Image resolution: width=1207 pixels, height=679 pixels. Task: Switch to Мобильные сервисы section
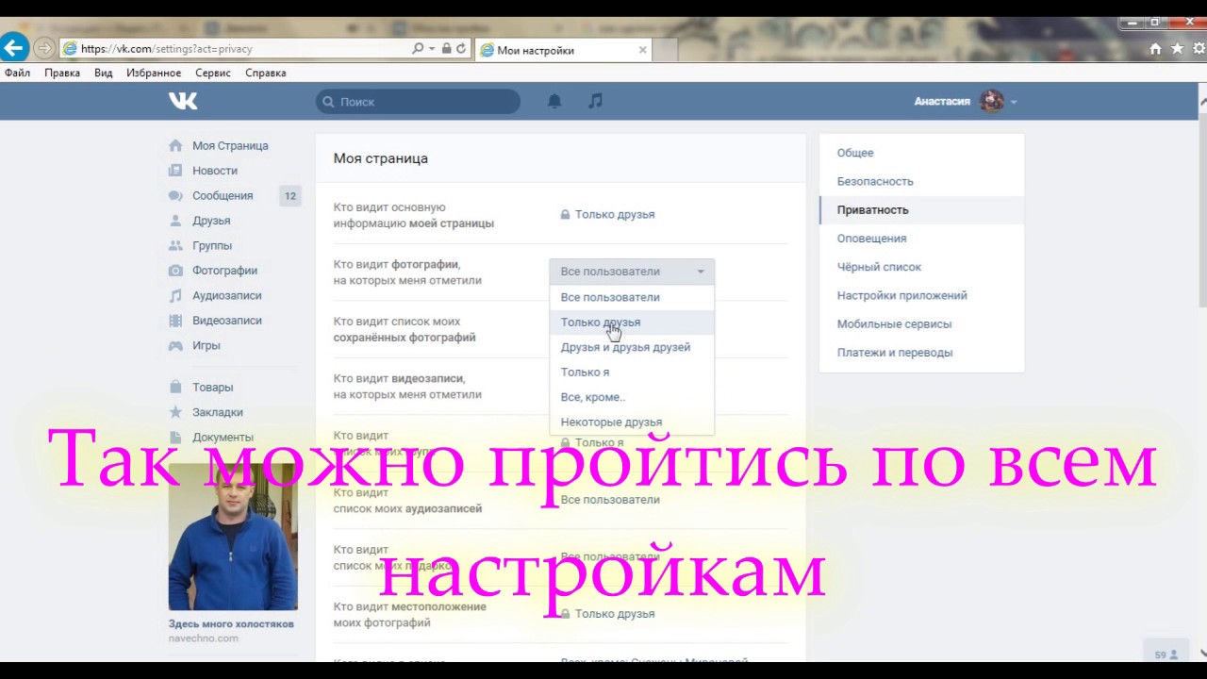click(921, 323)
